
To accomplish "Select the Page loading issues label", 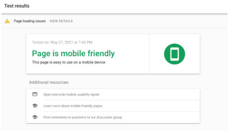I will pyautogui.click(x=30, y=21).
